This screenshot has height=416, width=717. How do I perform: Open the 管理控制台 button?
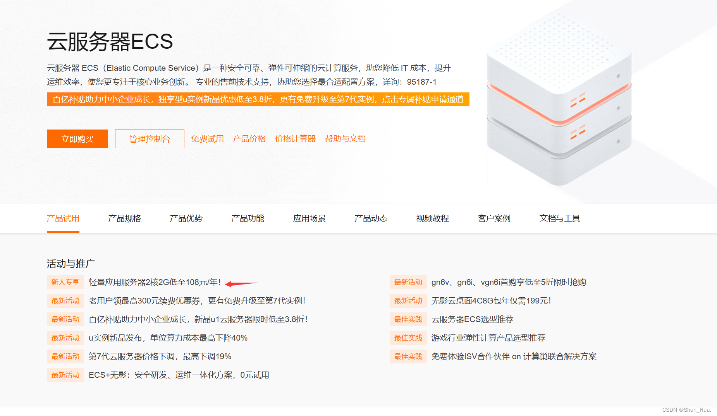coord(150,139)
